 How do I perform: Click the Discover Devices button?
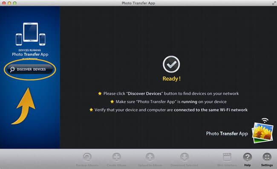tap(30, 69)
